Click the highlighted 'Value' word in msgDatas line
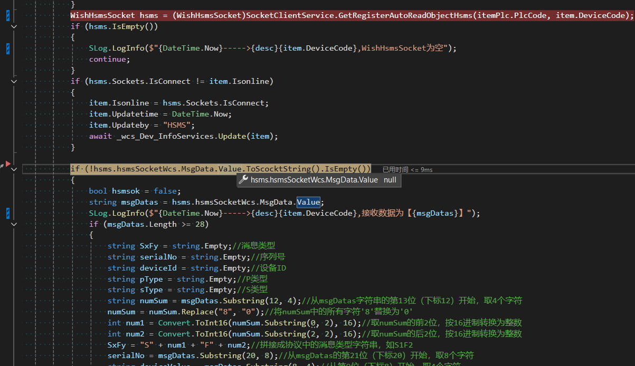The height and width of the screenshot is (366, 635). 308,202
